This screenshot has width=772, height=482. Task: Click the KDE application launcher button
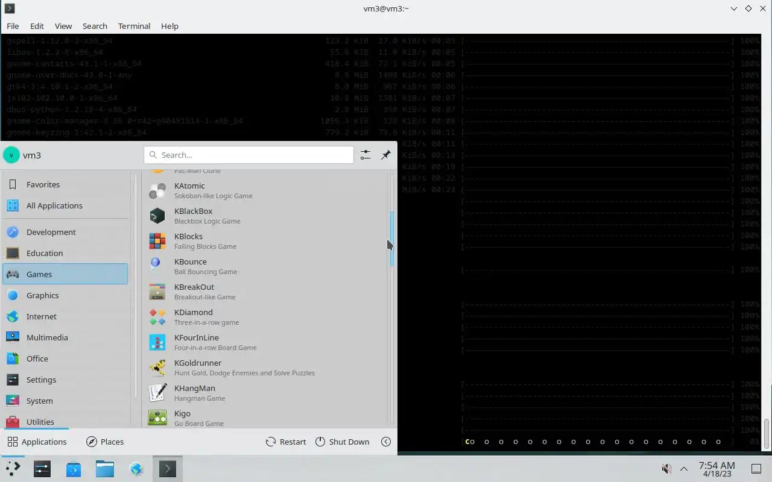13,469
